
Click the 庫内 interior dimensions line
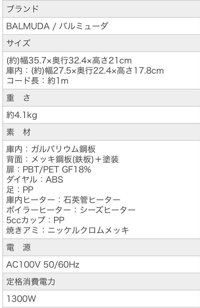(x=85, y=70)
